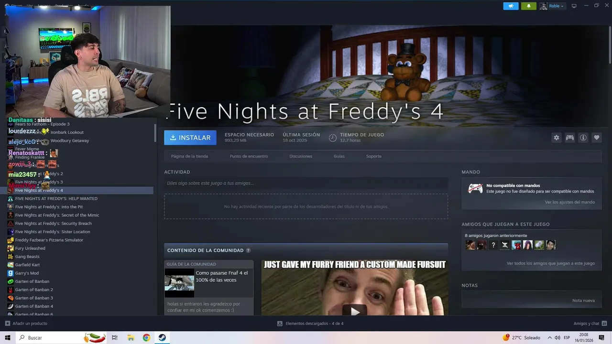The image size is (612, 344).
Task: Select Five Nights at Freddy's: Security Breach
Action: (x=53, y=223)
